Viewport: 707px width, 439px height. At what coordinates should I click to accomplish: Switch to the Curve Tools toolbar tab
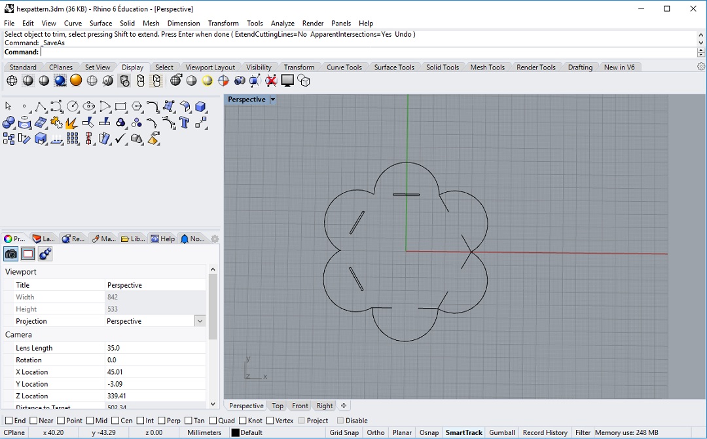click(344, 67)
